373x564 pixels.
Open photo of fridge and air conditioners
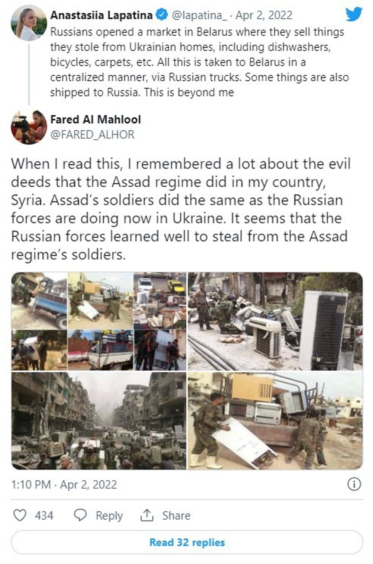coord(275,321)
